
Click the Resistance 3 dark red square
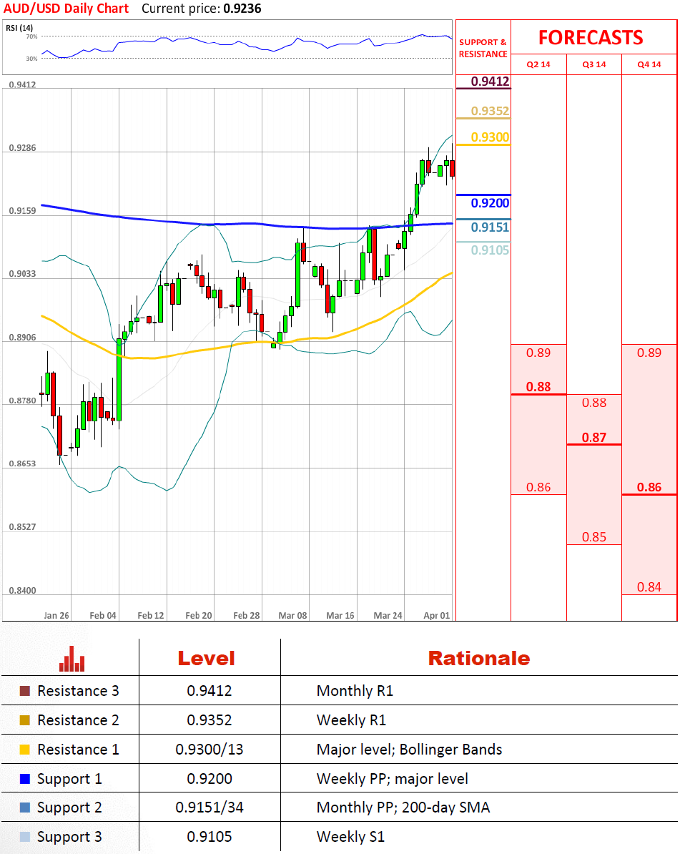point(25,691)
